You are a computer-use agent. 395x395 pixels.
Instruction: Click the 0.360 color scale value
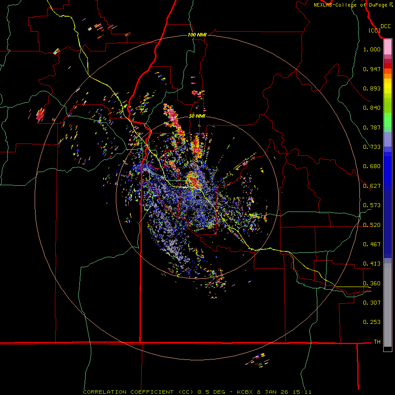pyautogui.click(x=372, y=283)
